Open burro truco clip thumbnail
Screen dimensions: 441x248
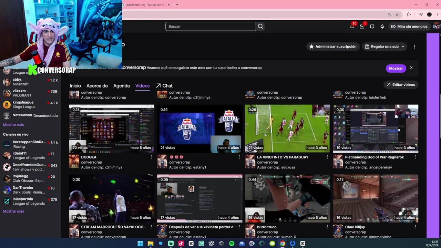(x=288, y=198)
